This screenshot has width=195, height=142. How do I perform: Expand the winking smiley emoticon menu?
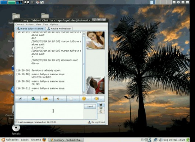[98, 99]
